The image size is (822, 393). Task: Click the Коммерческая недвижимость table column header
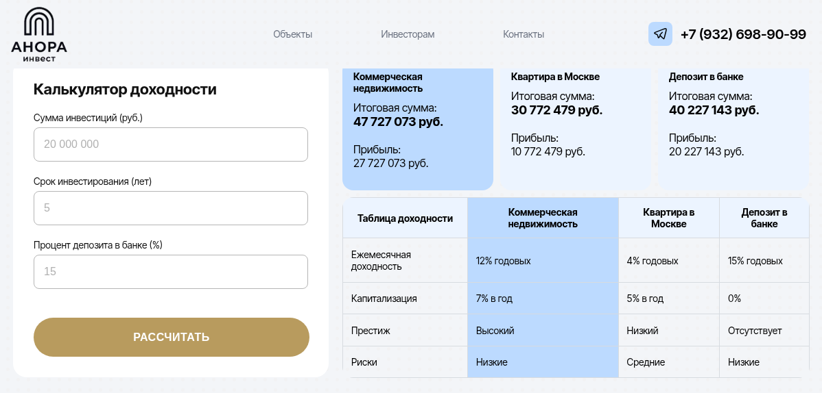(543, 218)
